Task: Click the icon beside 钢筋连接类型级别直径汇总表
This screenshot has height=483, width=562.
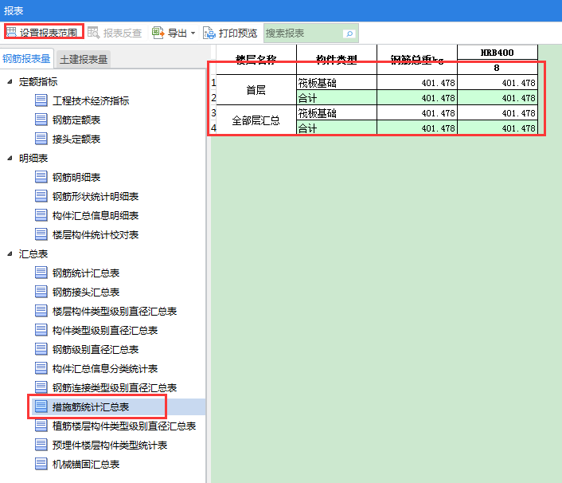Action: tap(41, 387)
